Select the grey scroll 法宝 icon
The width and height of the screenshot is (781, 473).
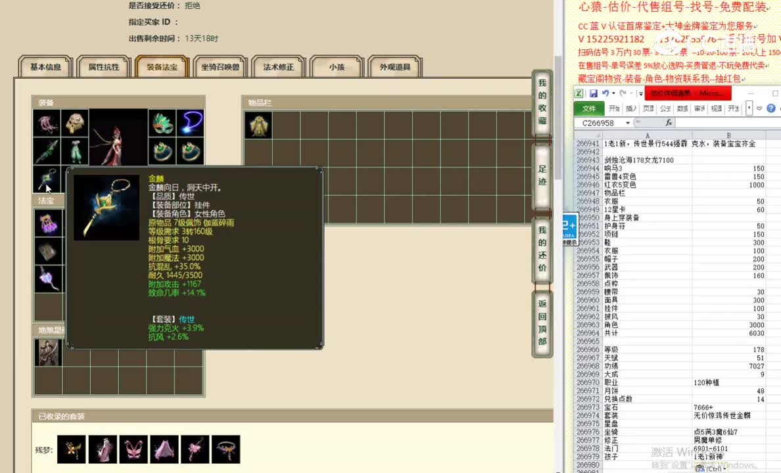48,251
